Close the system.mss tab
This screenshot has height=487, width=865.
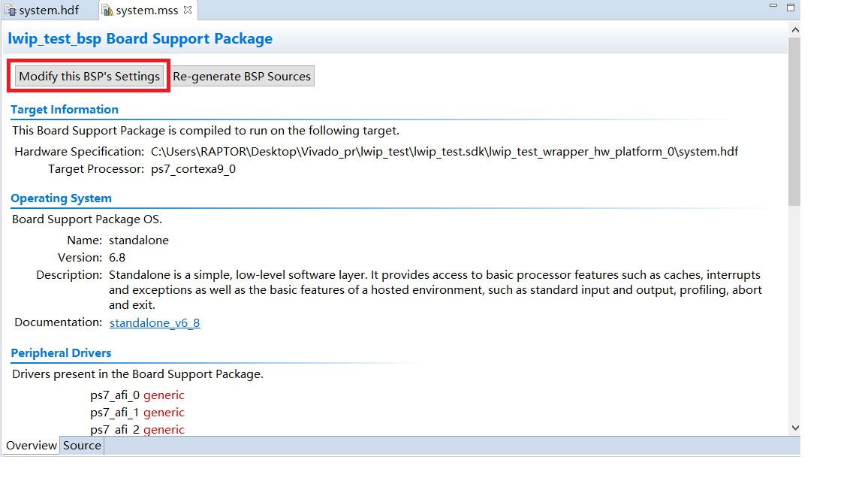click(188, 10)
